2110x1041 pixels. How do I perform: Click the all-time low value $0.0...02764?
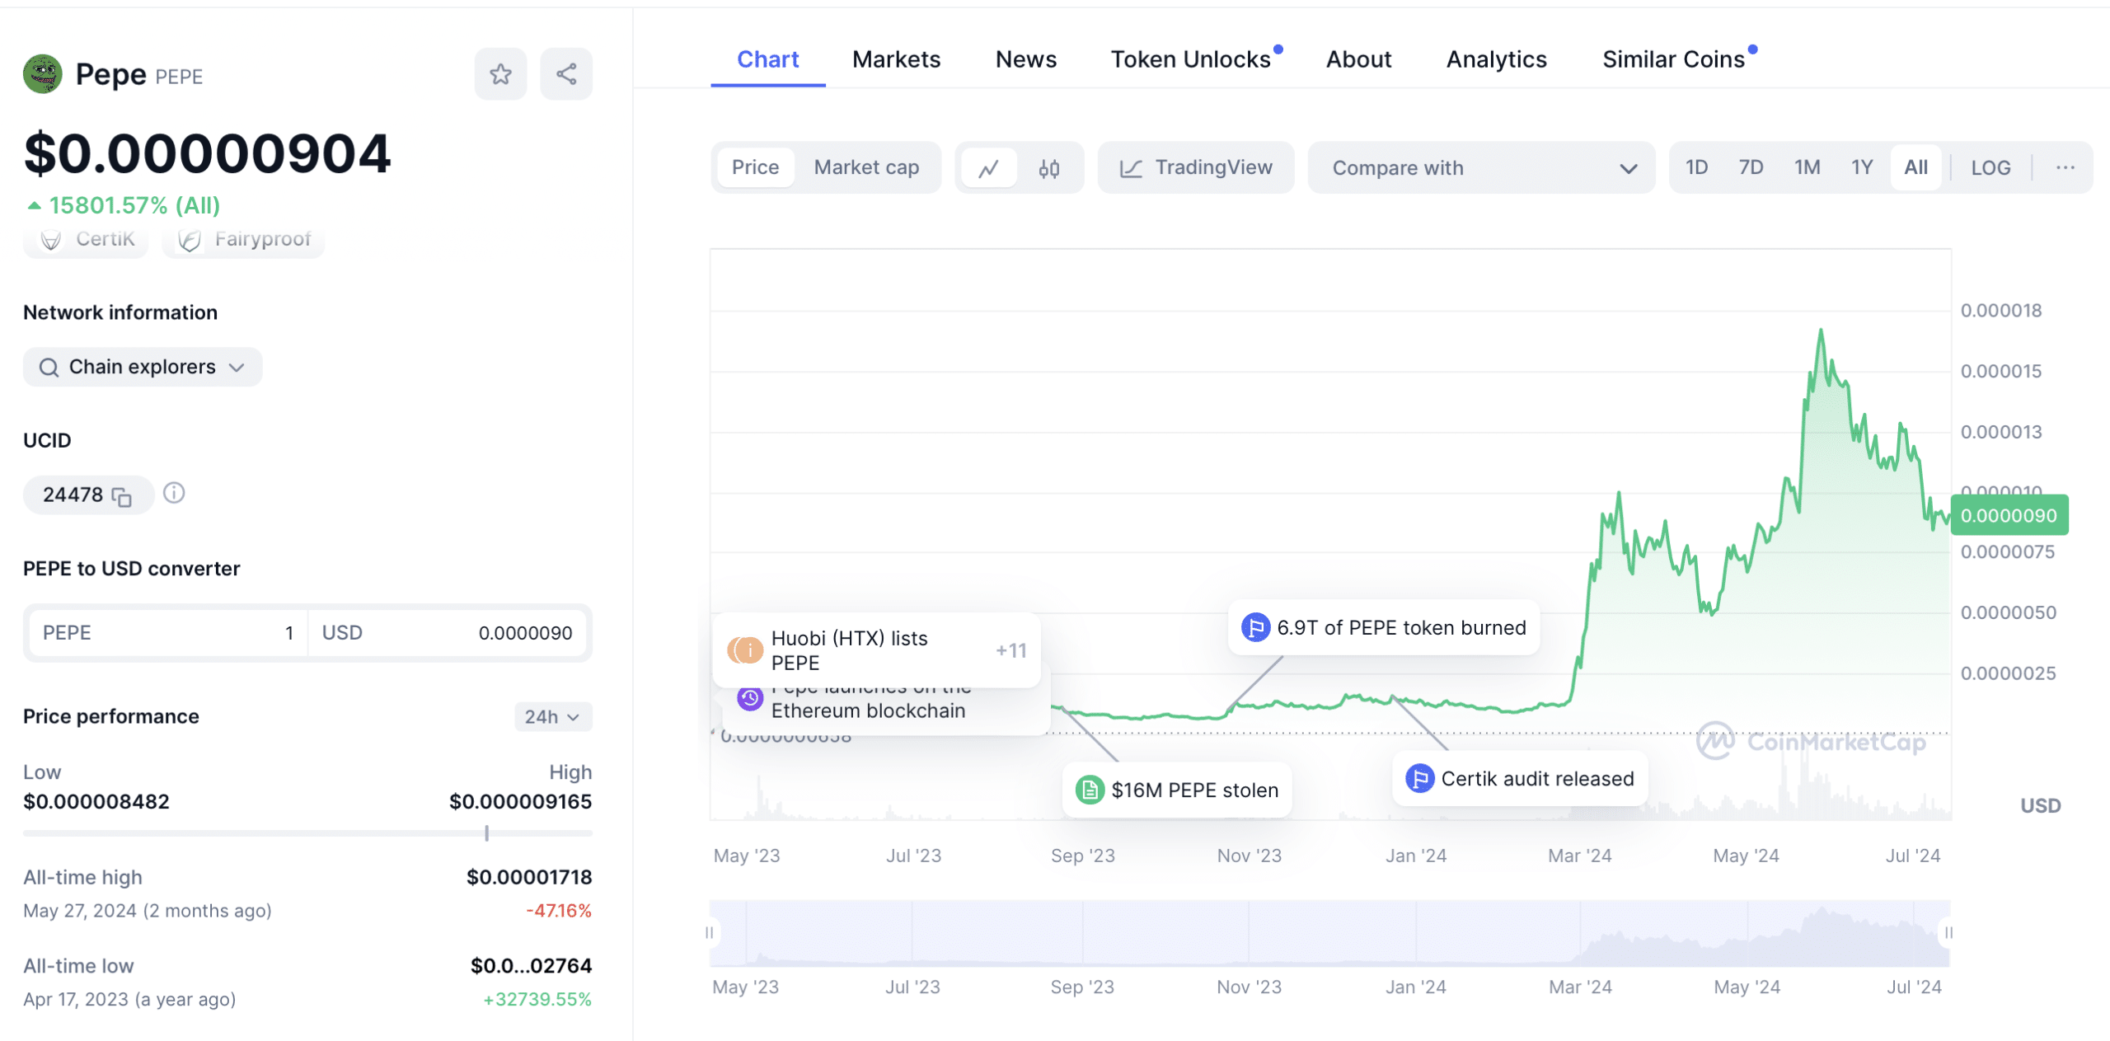point(531,965)
